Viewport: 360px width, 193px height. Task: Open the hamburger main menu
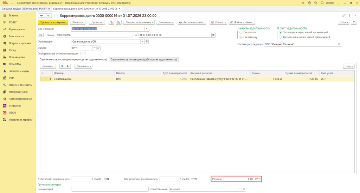[x=12, y=3]
